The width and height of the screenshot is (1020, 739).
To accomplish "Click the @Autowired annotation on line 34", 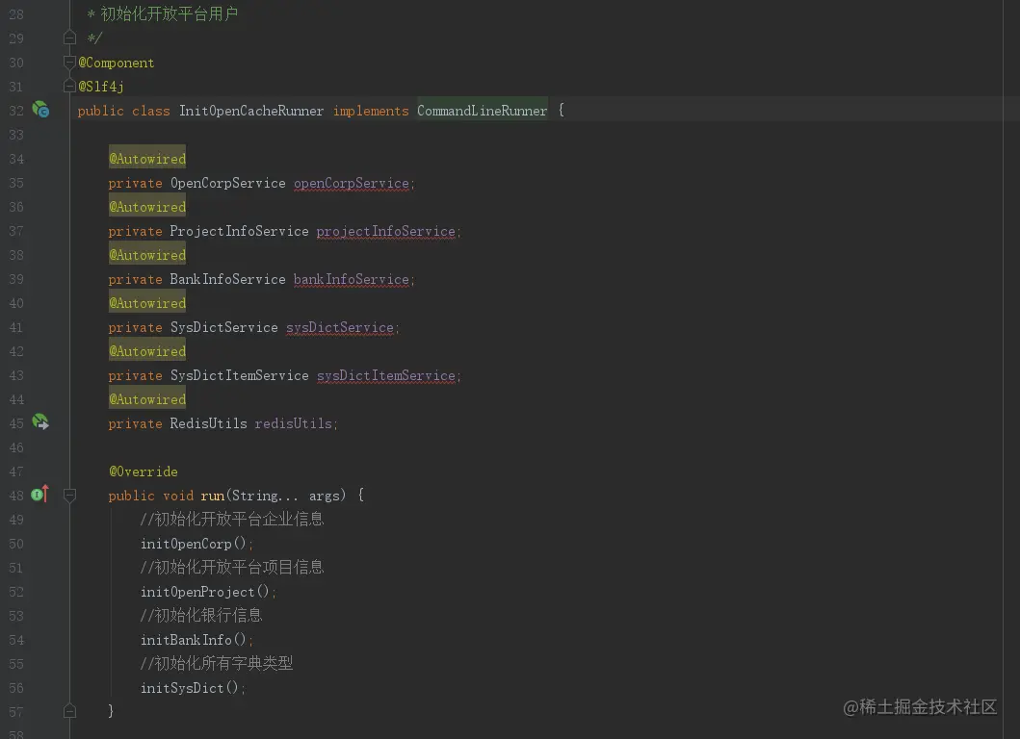I will pyautogui.click(x=147, y=159).
